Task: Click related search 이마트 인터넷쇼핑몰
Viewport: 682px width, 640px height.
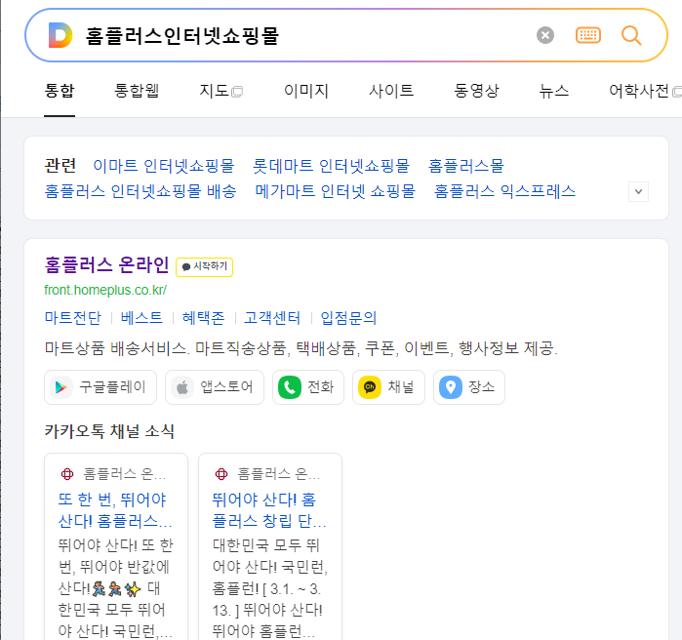Action: click(x=164, y=166)
